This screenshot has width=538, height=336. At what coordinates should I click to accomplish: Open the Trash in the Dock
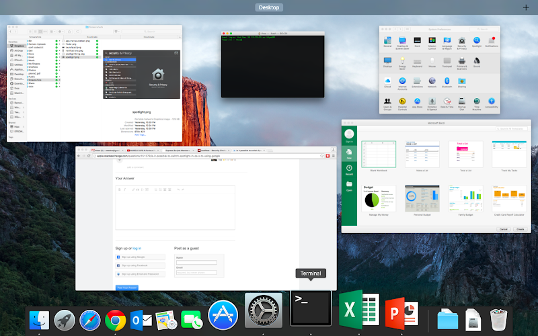coord(498,320)
